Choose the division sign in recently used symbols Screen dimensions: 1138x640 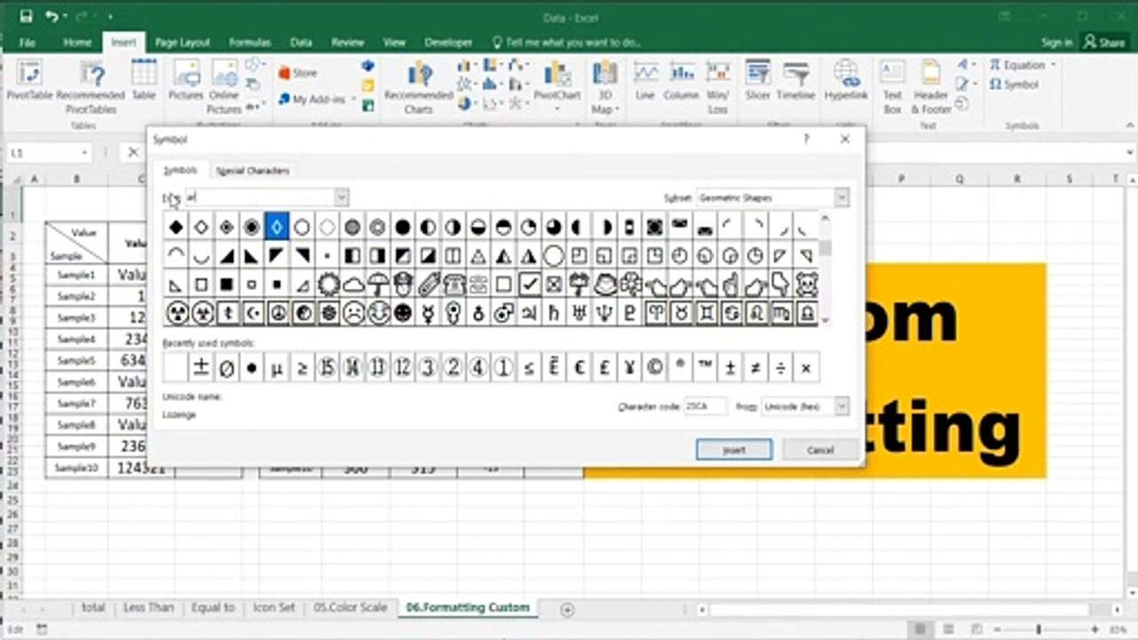point(781,366)
